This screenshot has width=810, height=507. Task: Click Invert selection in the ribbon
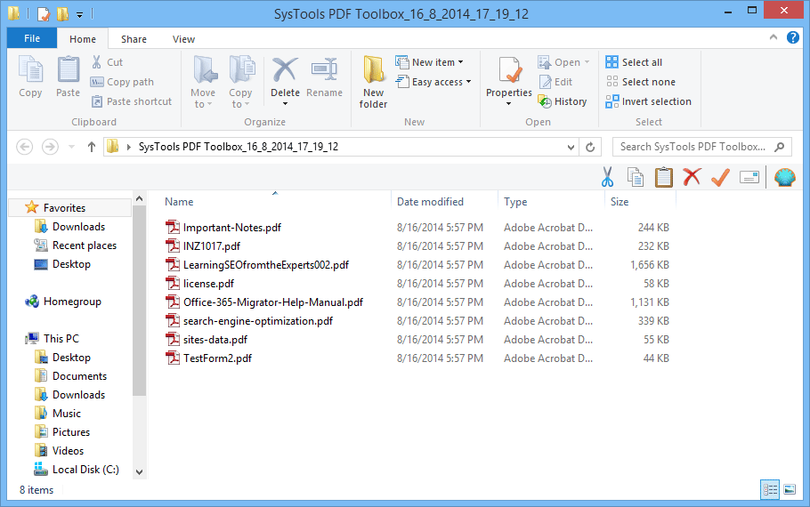(x=648, y=101)
